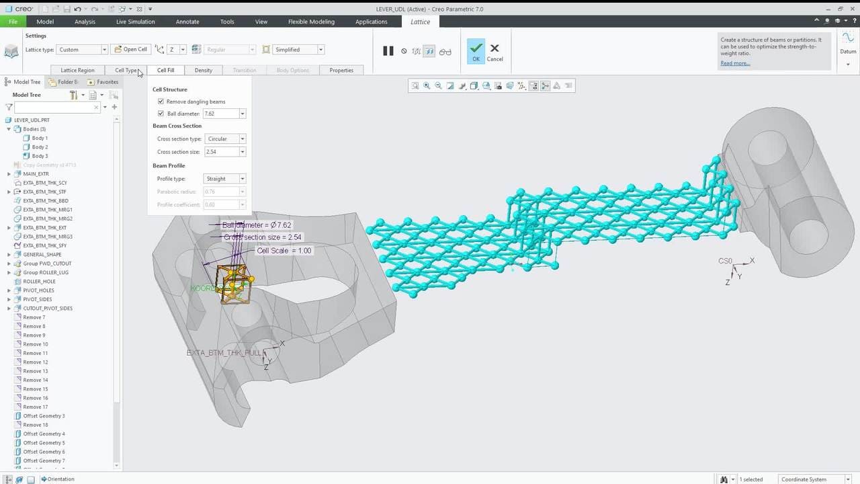Click the glasses preview icon
The width and height of the screenshot is (860, 484).
tap(445, 51)
